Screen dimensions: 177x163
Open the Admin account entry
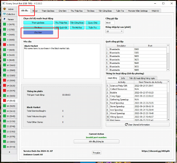[9, 9]
